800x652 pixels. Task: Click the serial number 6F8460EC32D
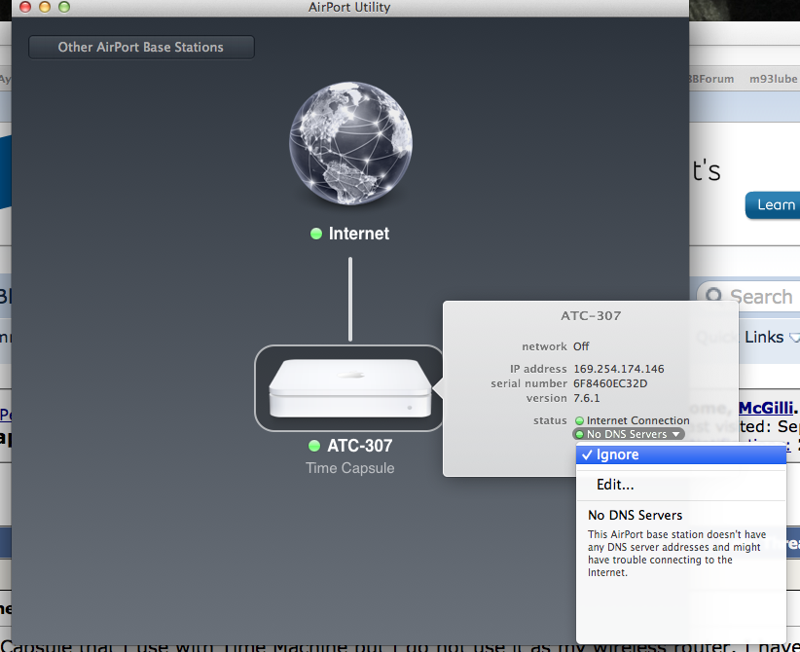pyautogui.click(x=610, y=383)
